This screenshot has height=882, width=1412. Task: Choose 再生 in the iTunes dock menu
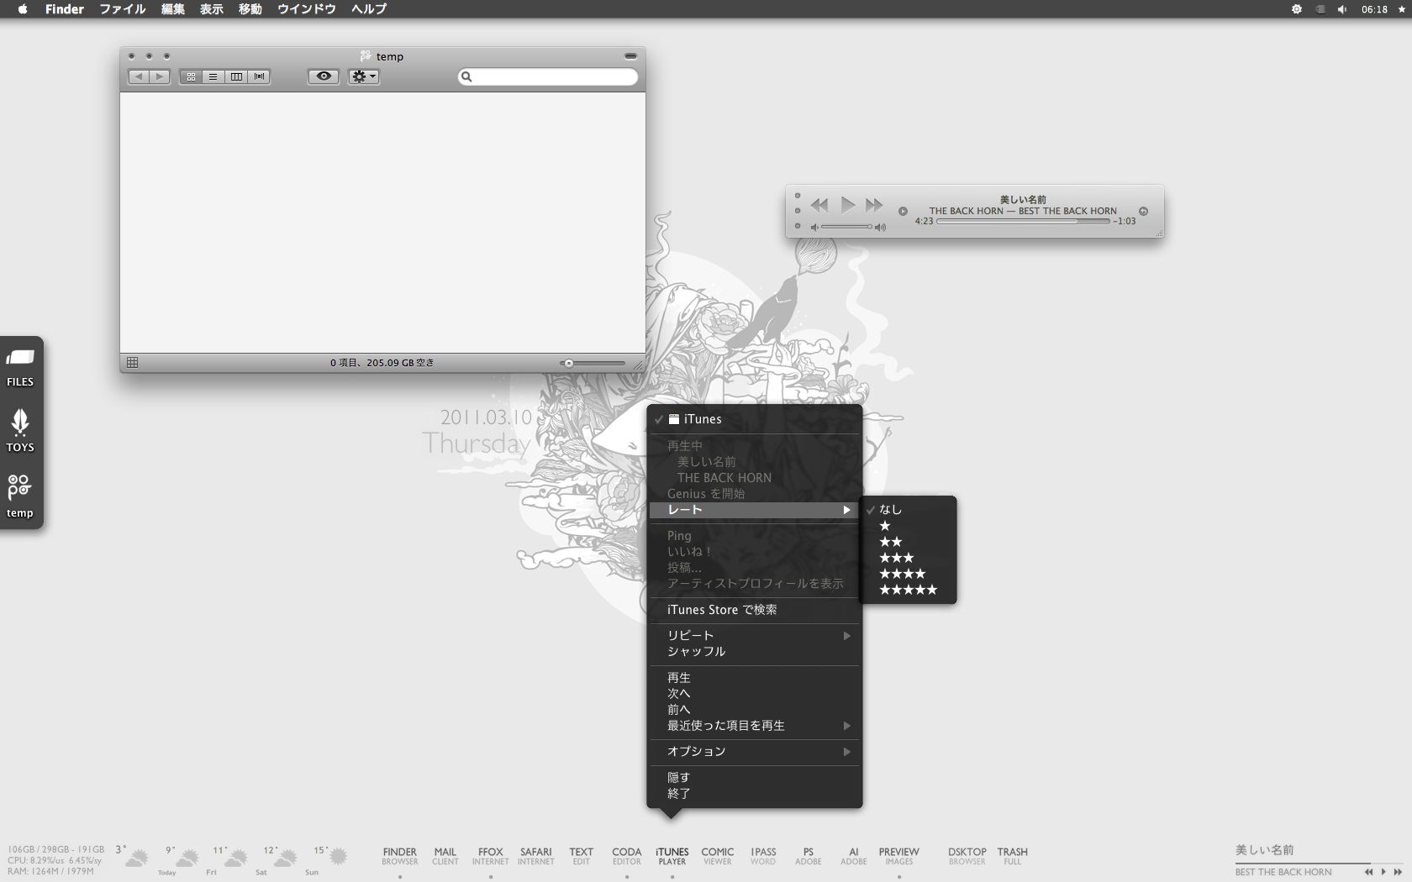[755, 678]
